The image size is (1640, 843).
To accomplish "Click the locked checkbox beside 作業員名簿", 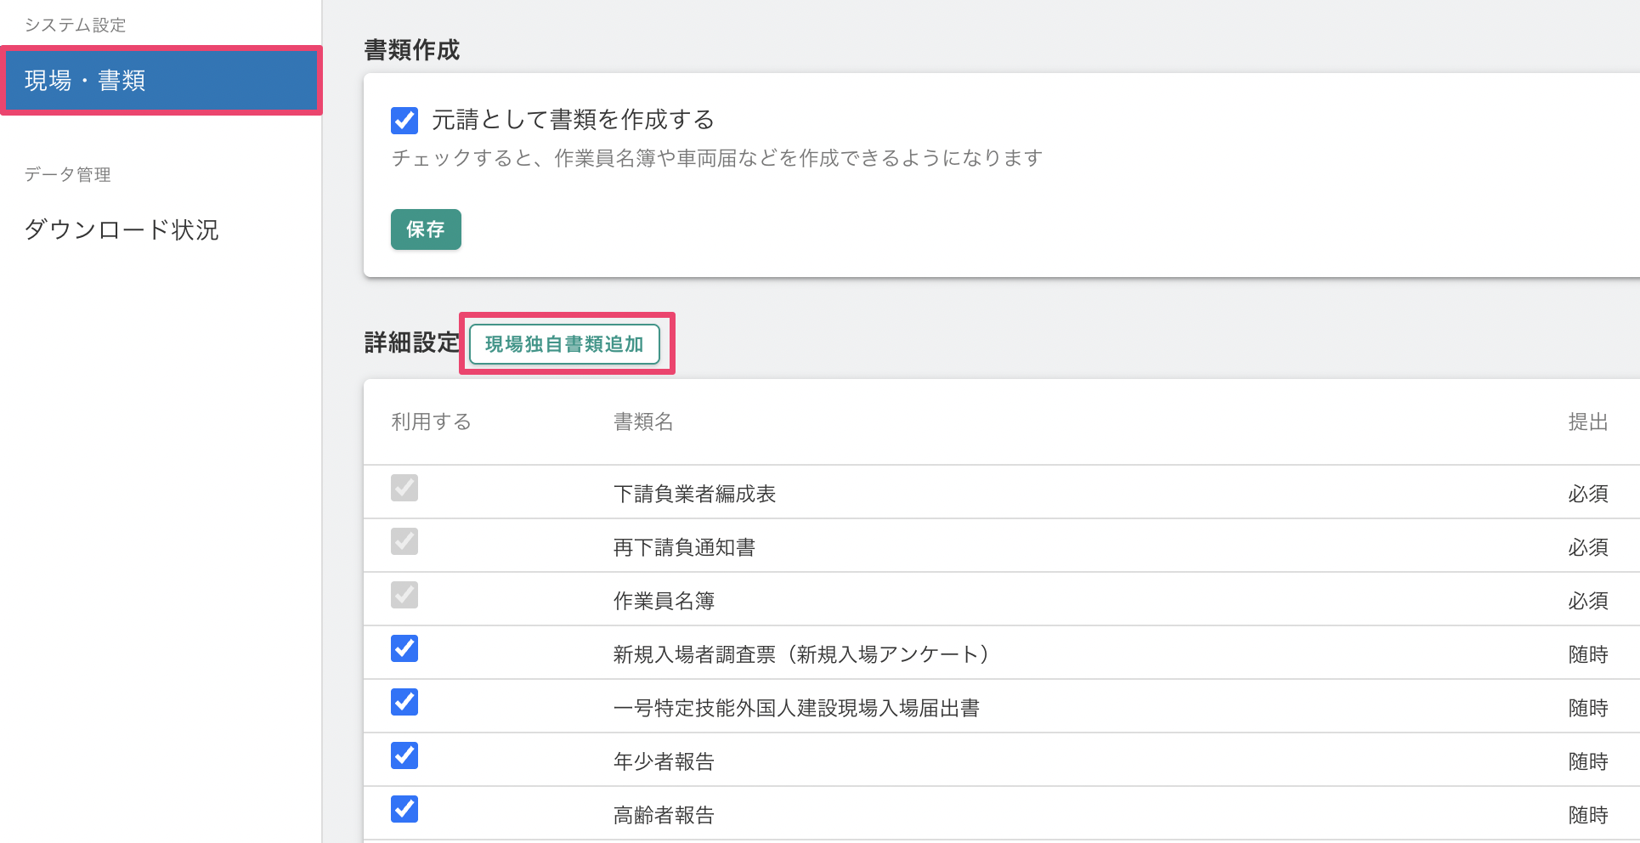I will click(404, 595).
